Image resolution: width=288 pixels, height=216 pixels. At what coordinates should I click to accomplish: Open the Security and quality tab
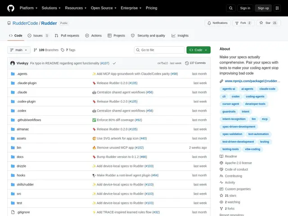click(x=148, y=36)
